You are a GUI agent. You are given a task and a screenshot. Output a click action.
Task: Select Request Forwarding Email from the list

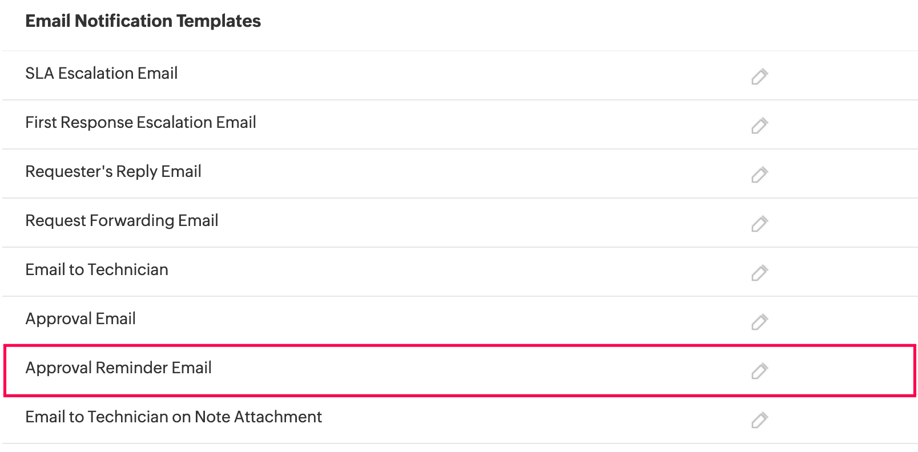(122, 221)
